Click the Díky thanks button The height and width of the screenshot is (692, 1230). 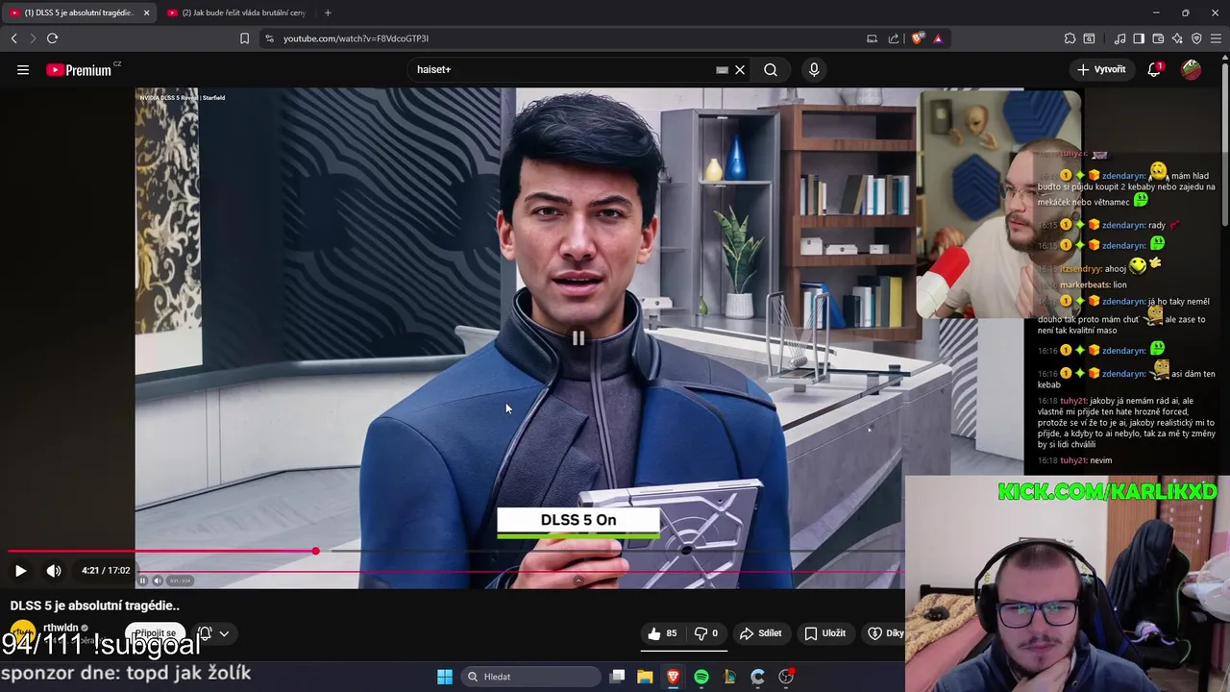pyautogui.click(x=885, y=633)
